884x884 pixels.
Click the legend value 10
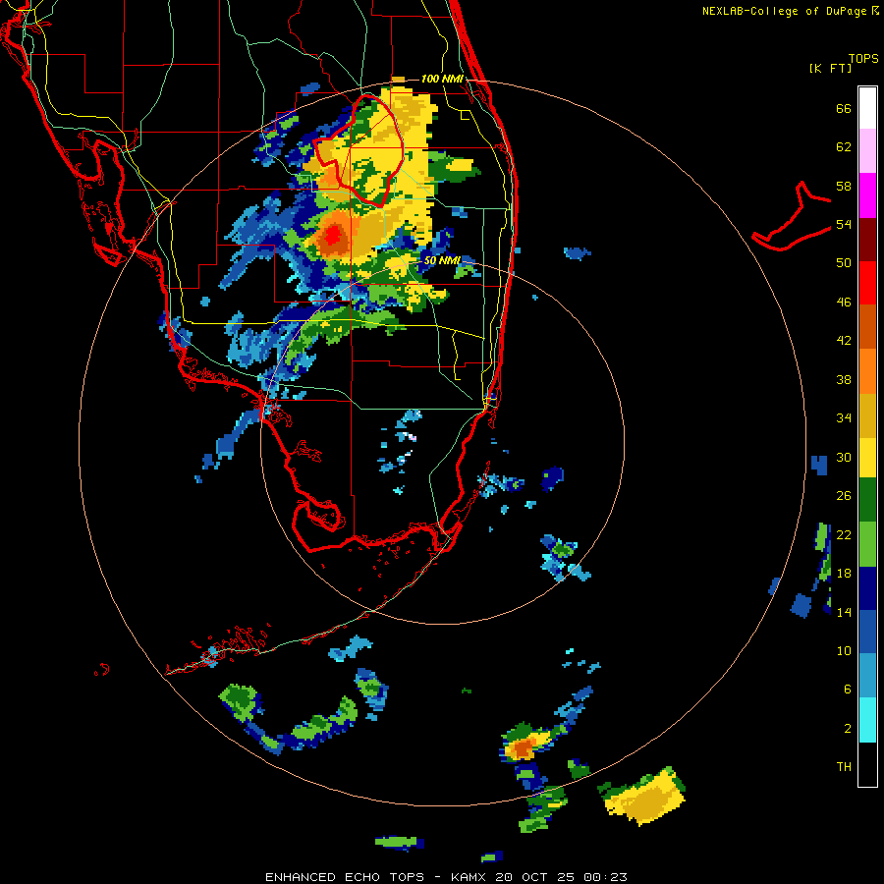[x=844, y=651]
